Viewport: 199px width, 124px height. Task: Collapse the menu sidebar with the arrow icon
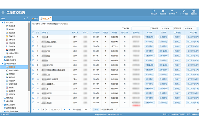pos(24,18)
